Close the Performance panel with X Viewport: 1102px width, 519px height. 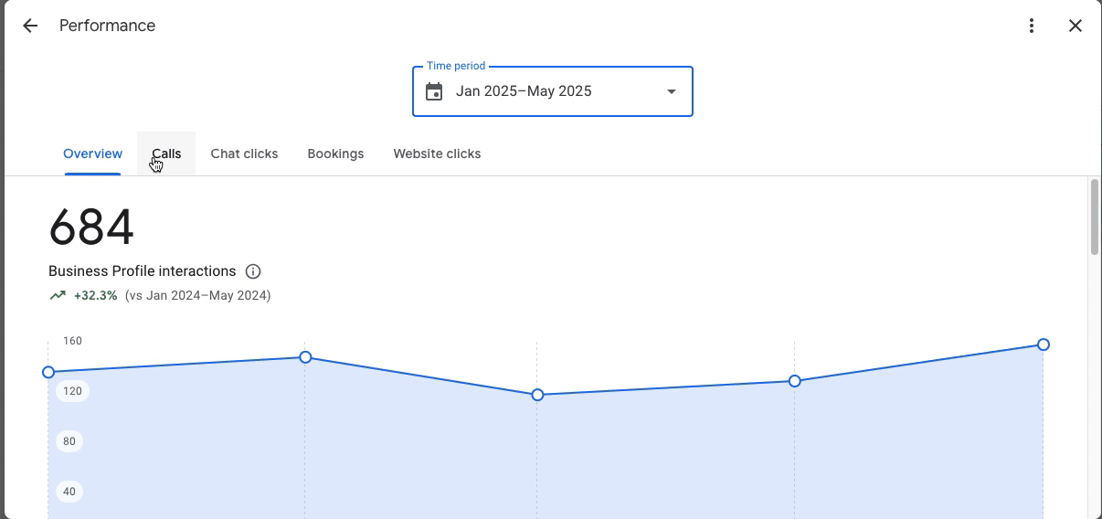(1076, 26)
